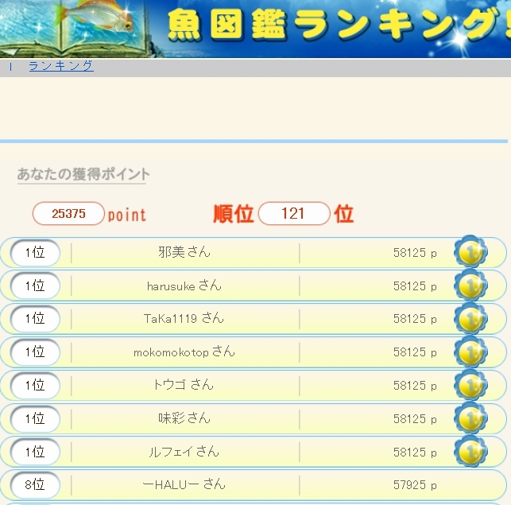This screenshot has height=505, width=511.
Task: Click the gold medal in TaKa1119's row
Action: coord(470,318)
